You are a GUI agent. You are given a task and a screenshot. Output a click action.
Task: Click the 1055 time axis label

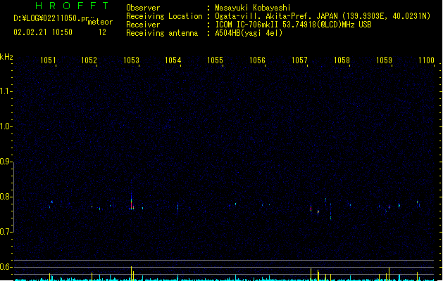click(x=215, y=60)
